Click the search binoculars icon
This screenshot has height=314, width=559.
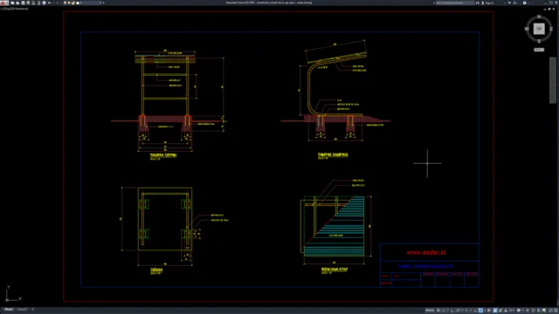478,3
